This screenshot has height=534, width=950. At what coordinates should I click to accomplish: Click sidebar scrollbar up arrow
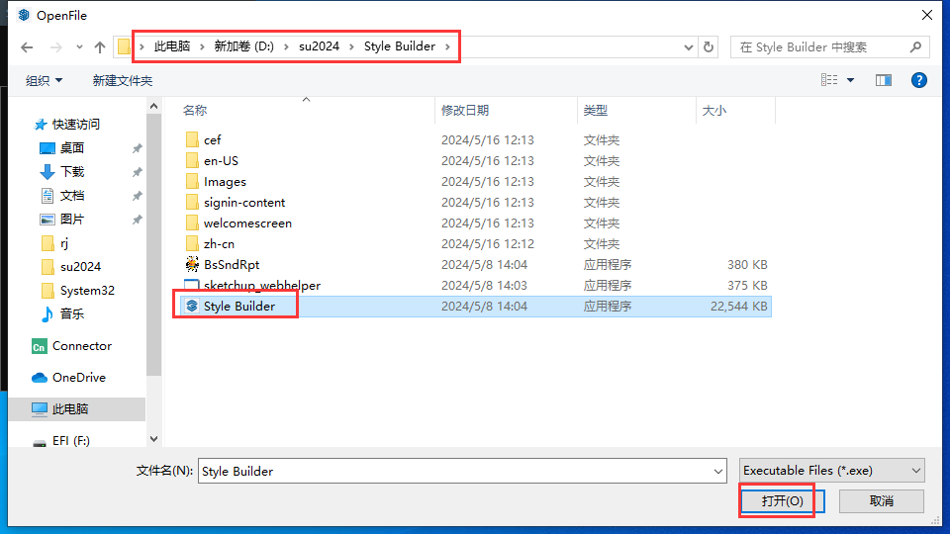coord(154,107)
